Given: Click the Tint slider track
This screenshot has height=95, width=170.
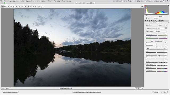Looking at the screenshot, I should [x=156, y=38].
